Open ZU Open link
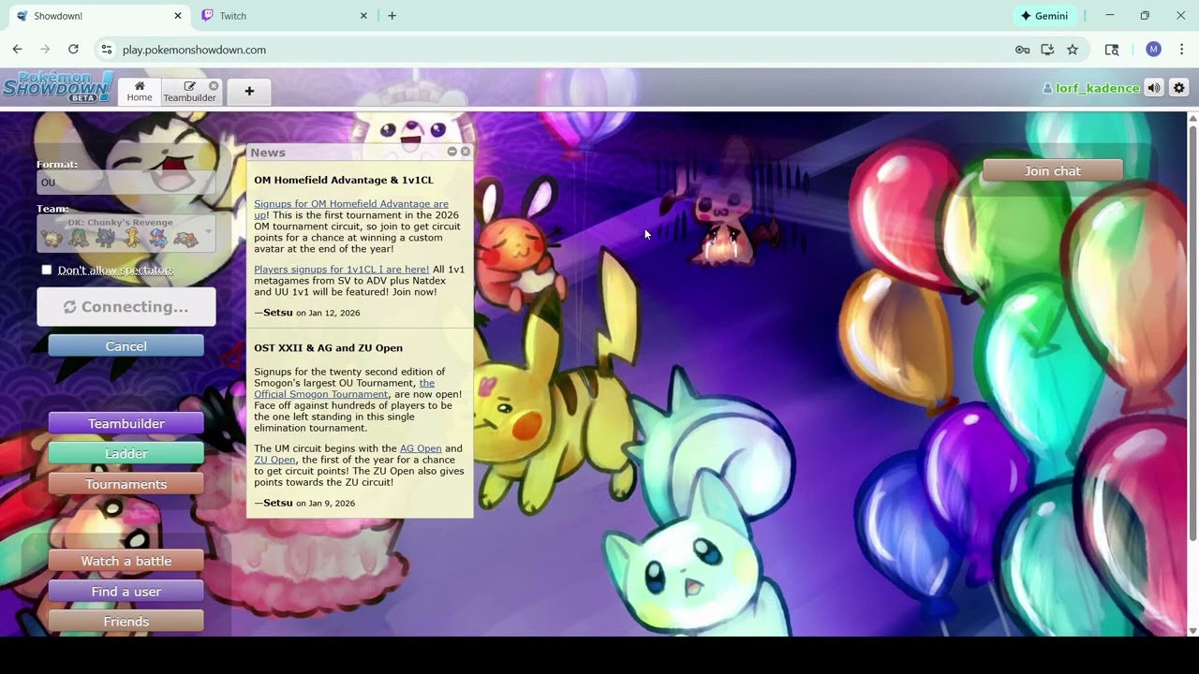Screen dimensions: 1199x674 click(x=274, y=460)
